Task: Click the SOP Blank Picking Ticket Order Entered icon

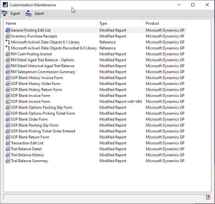Action: click(8, 131)
